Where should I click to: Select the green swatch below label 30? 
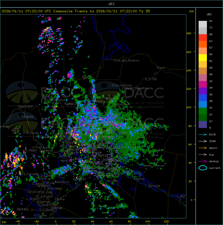click(203, 111)
